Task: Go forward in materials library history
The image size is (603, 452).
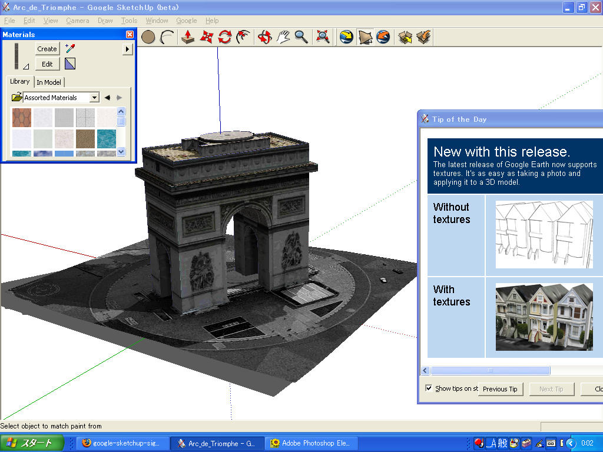Action: (x=119, y=98)
